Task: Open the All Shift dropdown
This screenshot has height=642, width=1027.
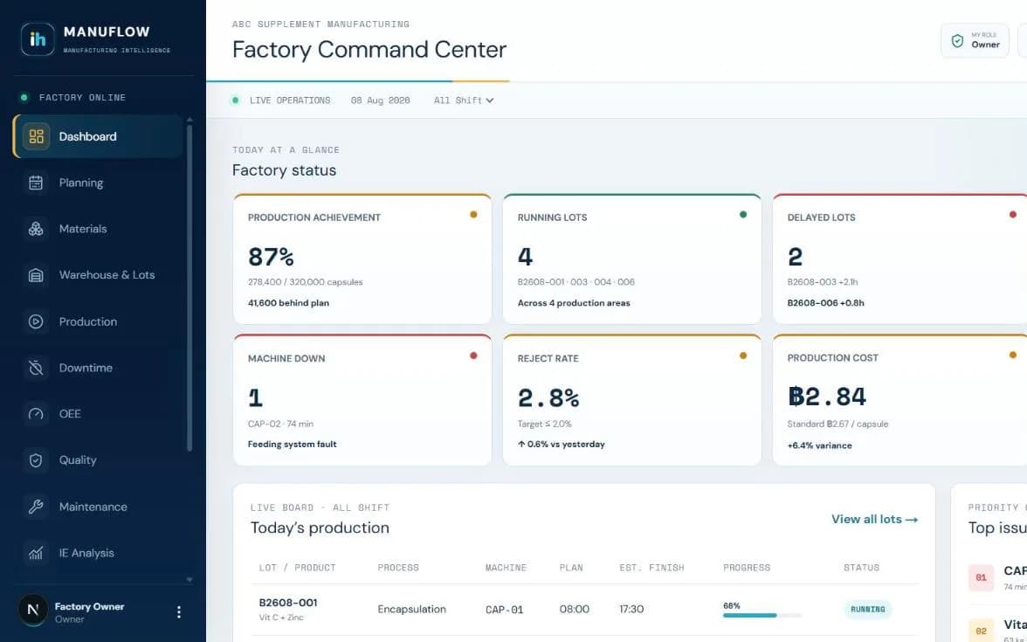Action: (463, 100)
